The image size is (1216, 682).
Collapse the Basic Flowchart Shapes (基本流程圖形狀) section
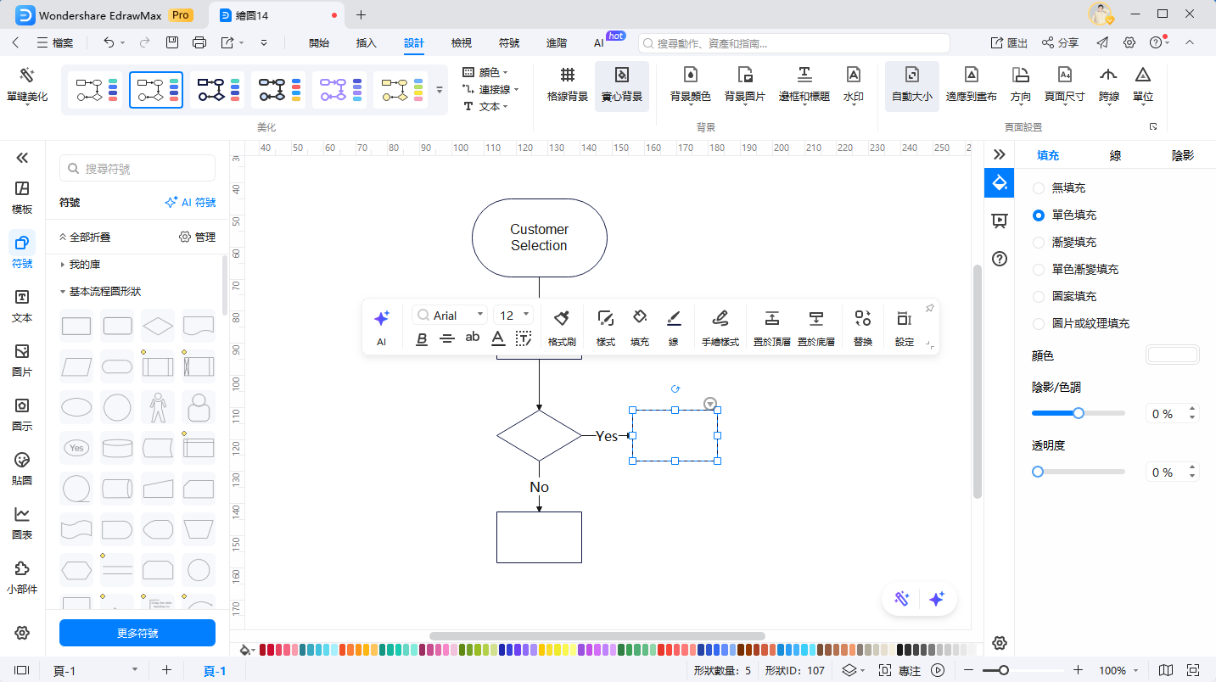[x=63, y=291]
